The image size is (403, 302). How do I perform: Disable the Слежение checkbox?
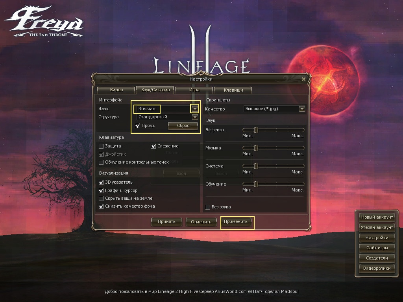[154, 146]
